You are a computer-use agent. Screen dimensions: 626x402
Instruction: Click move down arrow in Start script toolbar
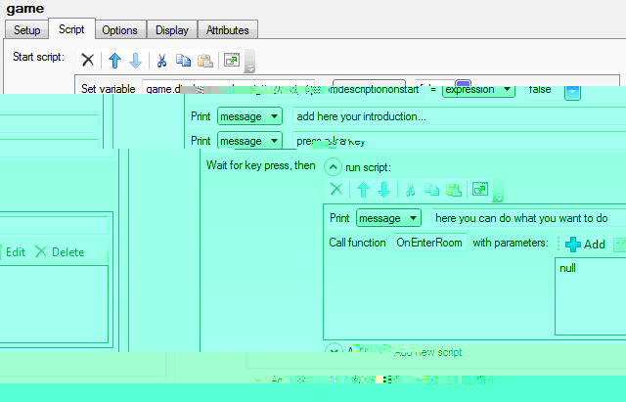point(135,61)
